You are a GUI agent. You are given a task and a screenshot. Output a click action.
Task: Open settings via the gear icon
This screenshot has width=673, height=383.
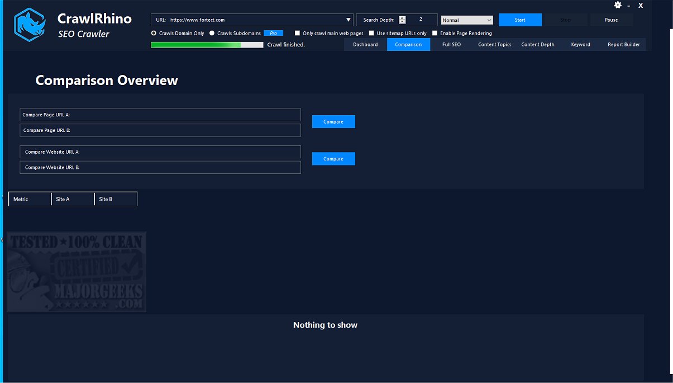(618, 5)
